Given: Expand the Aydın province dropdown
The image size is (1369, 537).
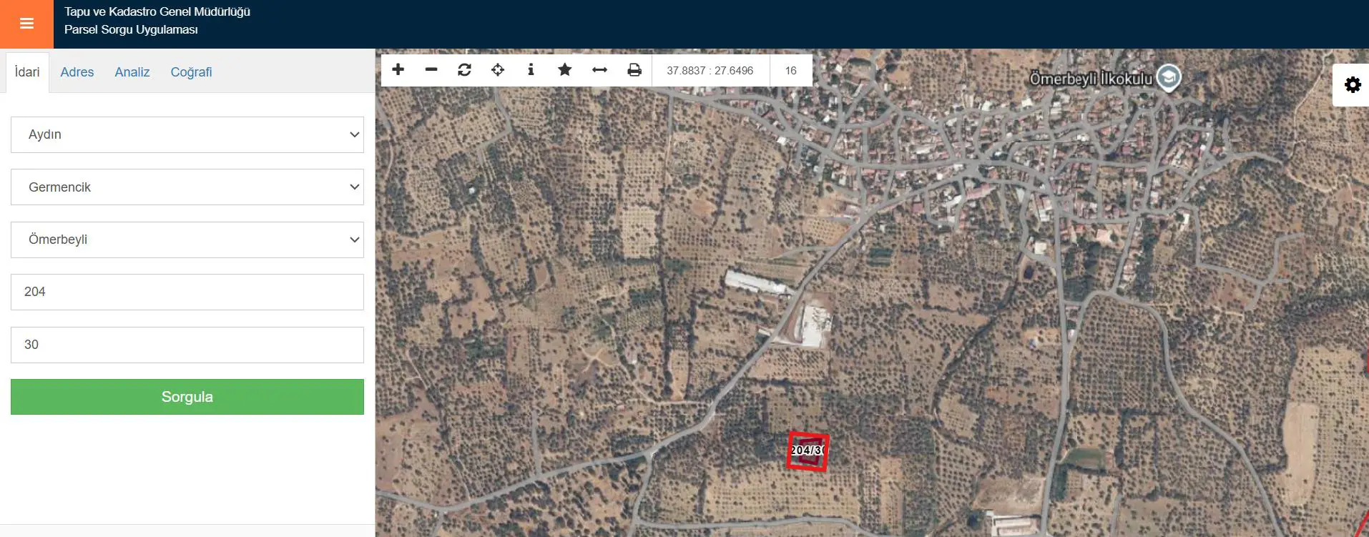Looking at the screenshot, I should [187, 134].
